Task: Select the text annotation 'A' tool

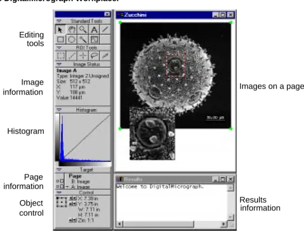Action: 94,30
